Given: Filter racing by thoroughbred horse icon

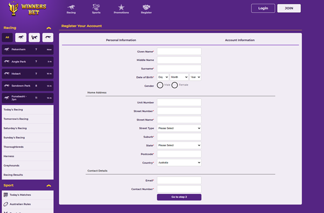Looking at the screenshot, I should click(x=21, y=38).
